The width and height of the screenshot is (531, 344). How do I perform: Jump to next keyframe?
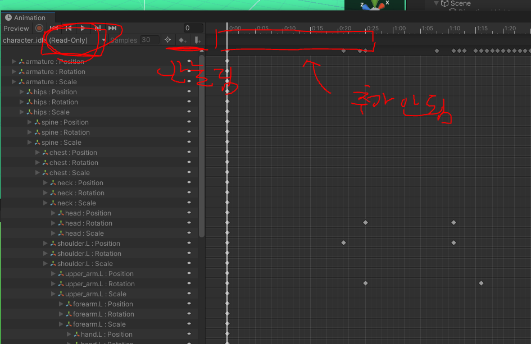tap(98, 28)
